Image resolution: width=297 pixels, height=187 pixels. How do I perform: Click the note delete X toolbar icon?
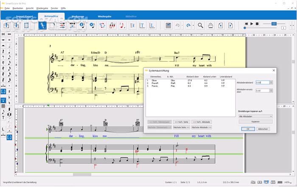point(92,25)
